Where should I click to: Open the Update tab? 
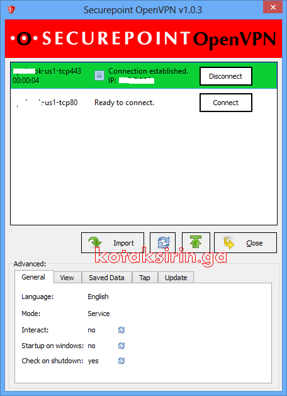176,278
